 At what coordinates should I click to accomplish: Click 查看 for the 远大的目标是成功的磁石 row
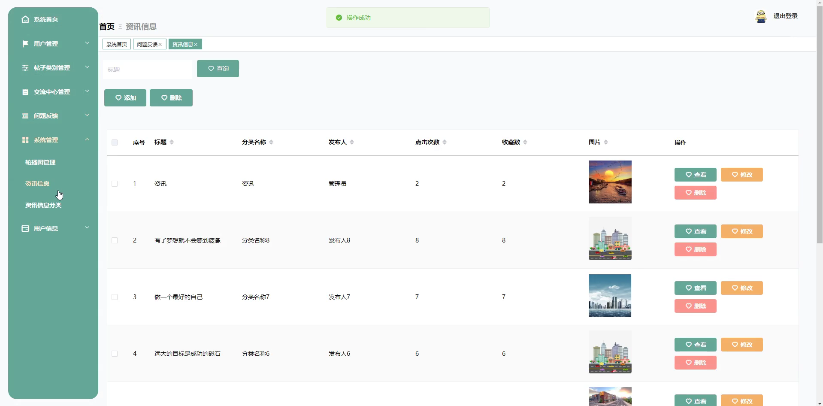coord(696,345)
